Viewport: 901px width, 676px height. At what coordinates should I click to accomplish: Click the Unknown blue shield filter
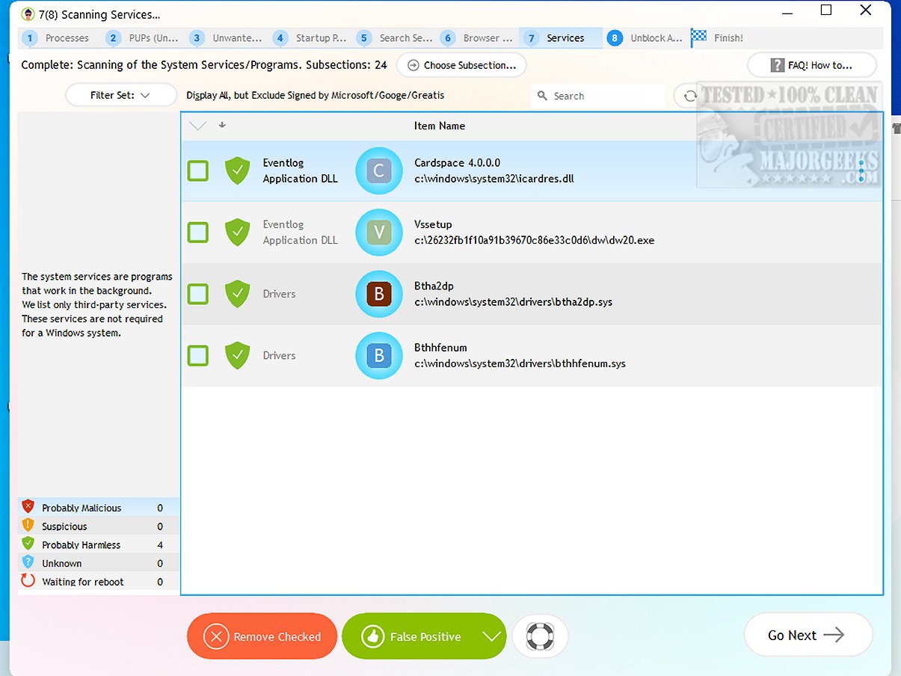tap(28, 562)
